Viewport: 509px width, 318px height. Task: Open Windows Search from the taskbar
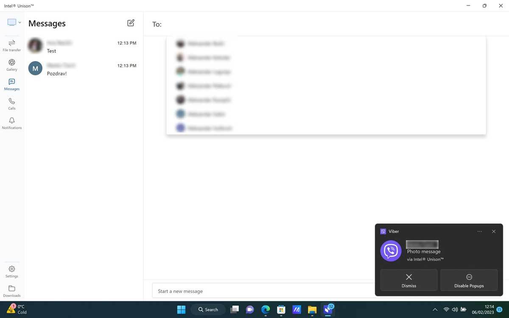208,310
